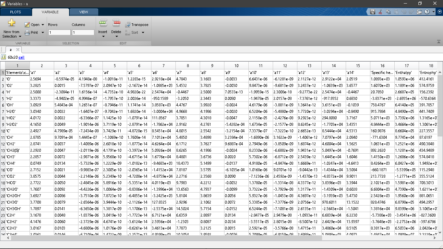Click the Switch Windows icon

pyautogui.click(x=419, y=12)
